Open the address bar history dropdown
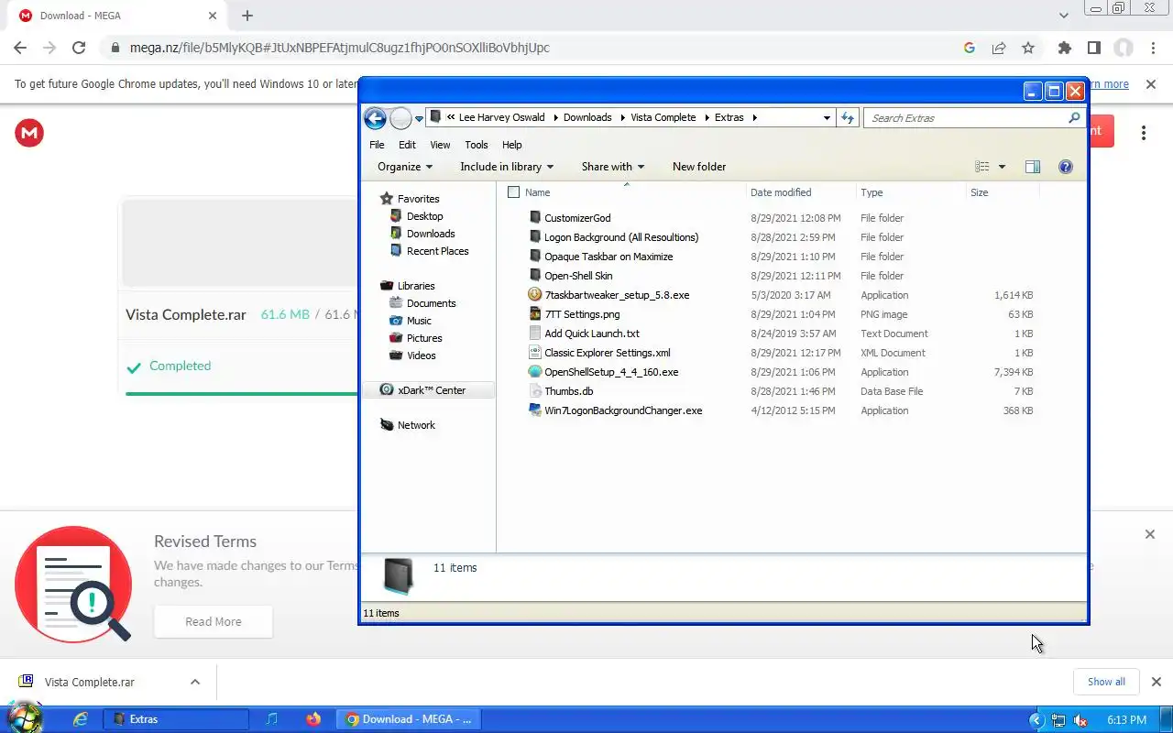This screenshot has height=733, width=1173. click(827, 118)
